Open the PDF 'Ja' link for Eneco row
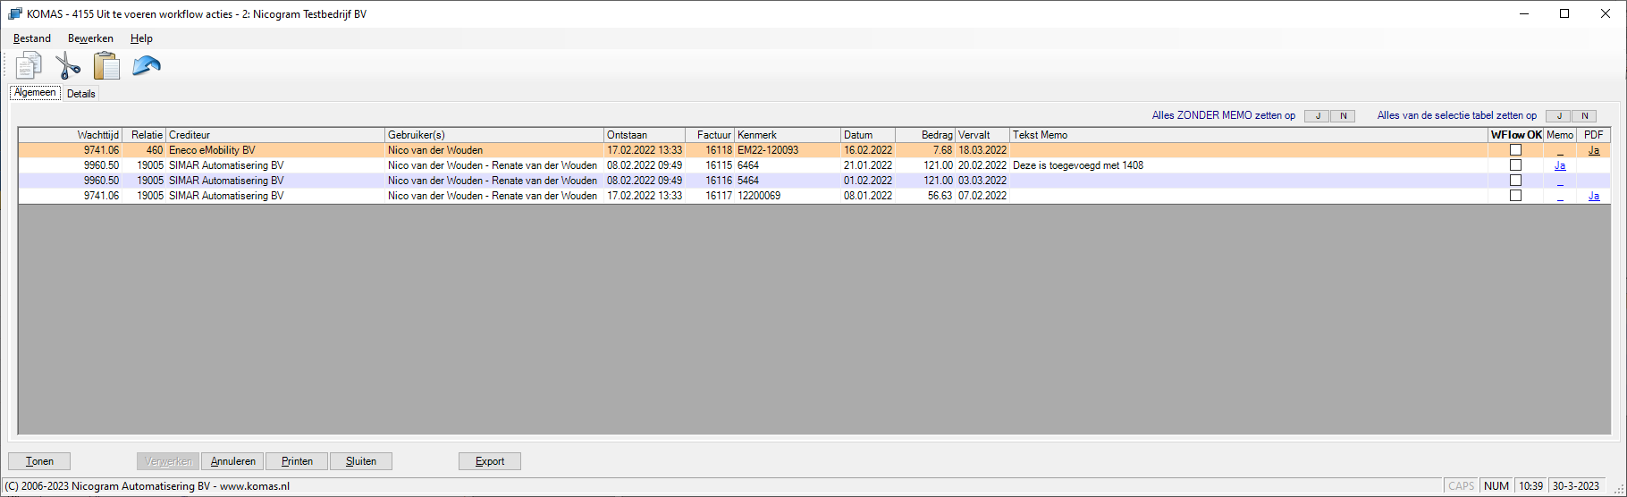 point(1594,150)
